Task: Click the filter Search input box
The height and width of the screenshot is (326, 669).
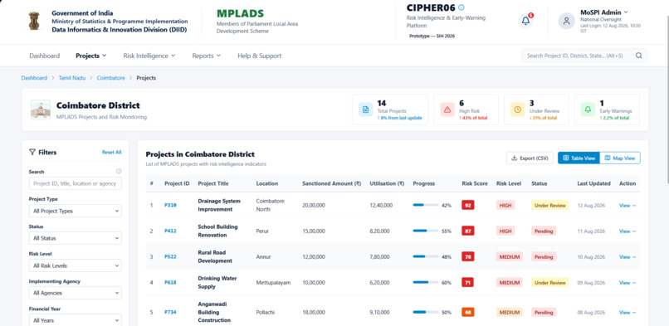Action: pos(75,183)
